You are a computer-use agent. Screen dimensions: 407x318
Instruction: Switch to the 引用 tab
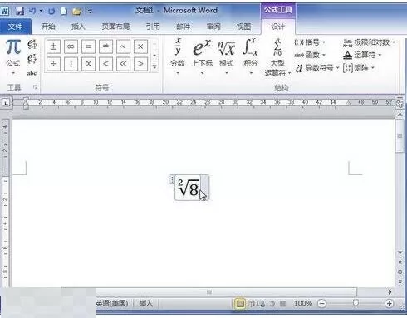pos(153,27)
